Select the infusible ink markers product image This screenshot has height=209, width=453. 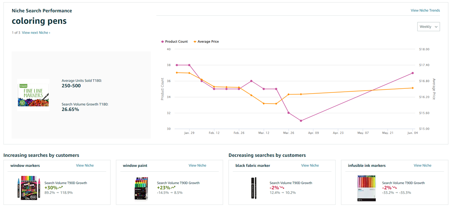click(367, 188)
